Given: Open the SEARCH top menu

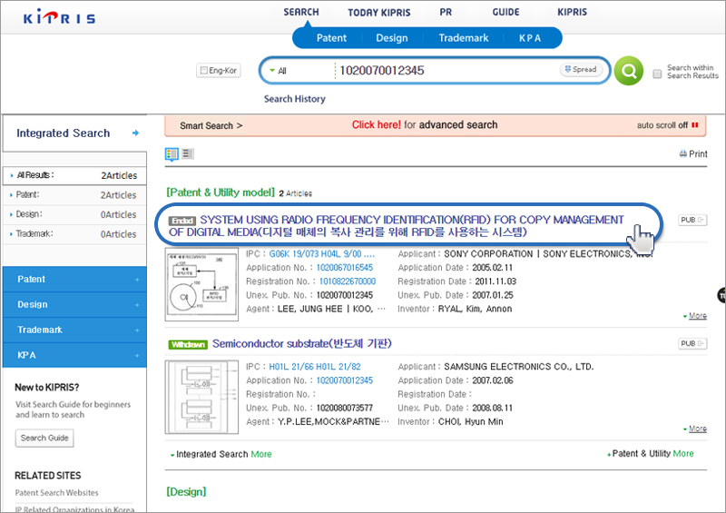Looking at the screenshot, I should coord(301,12).
